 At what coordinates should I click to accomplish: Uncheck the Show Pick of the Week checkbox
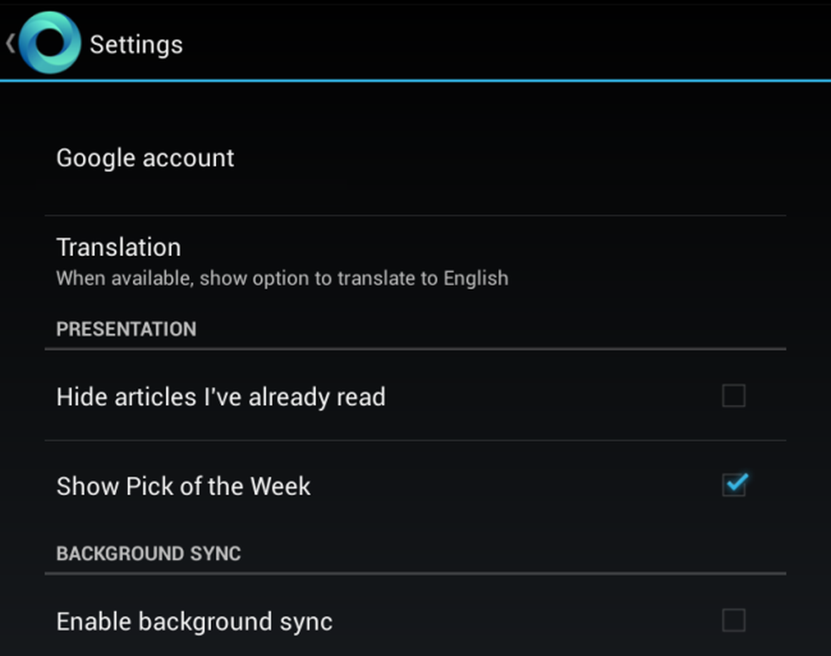734,484
